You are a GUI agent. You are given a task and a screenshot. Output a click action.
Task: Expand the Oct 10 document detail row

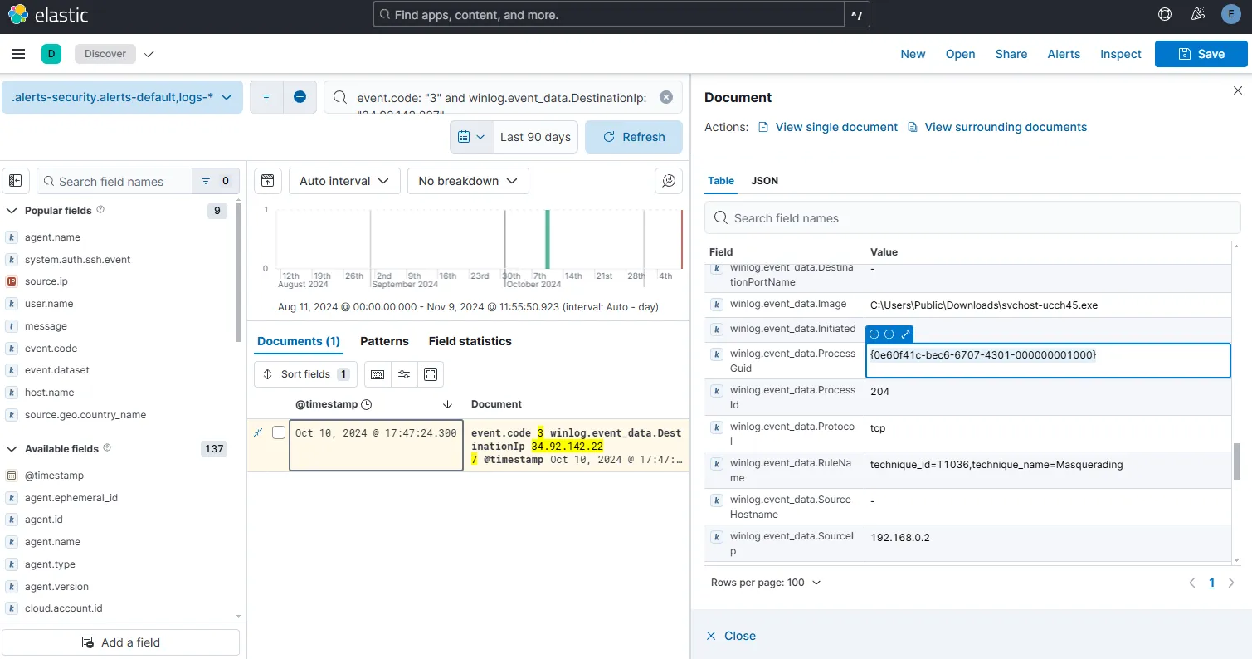(x=258, y=432)
